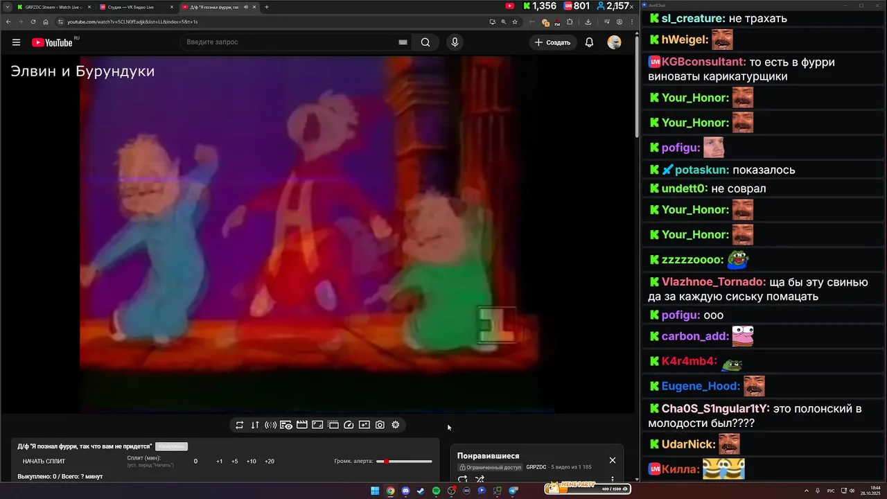The height and width of the screenshot is (499, 887).
Task: Open Spotify from the taskbar
Action: [436, 491]
